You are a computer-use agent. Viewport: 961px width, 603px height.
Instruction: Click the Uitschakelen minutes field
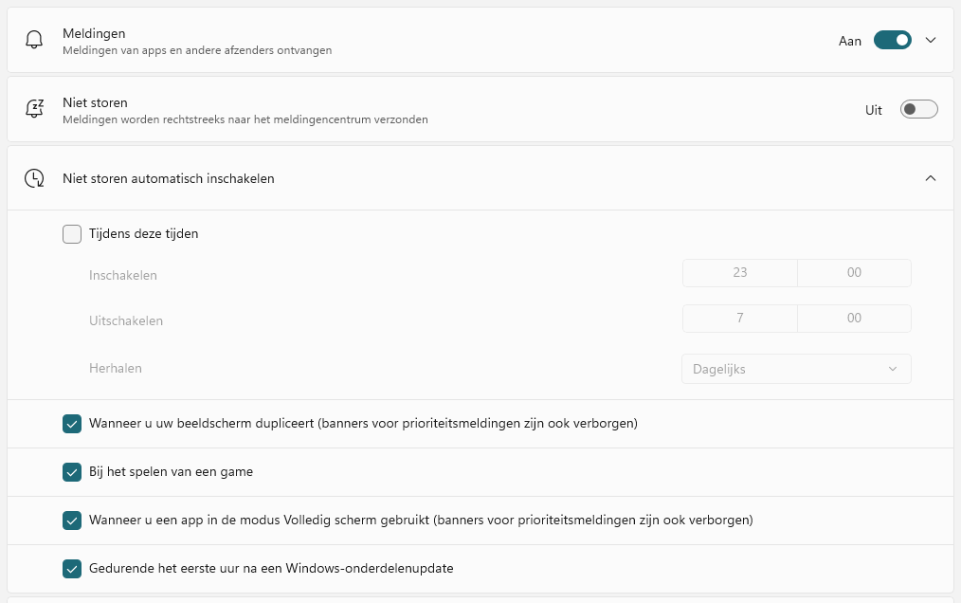pyautogui.click(x=854, y=319)
